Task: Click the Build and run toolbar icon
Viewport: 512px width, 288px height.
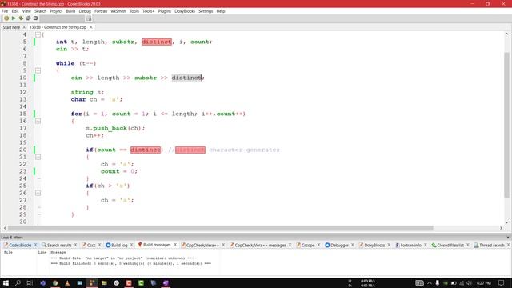Action: (x=21, y=18)
